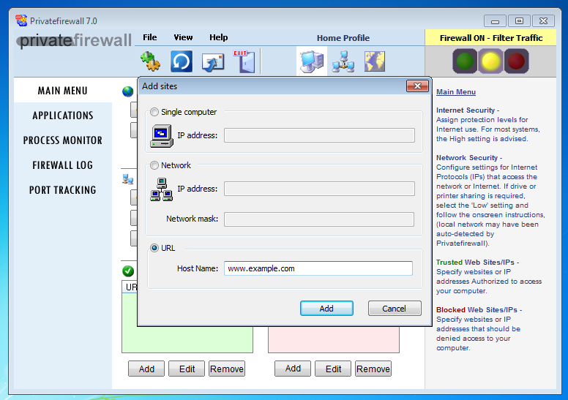Open the Help menu
Image resolution: width=568 pixels, height=400 pixels.
[218, 37]
